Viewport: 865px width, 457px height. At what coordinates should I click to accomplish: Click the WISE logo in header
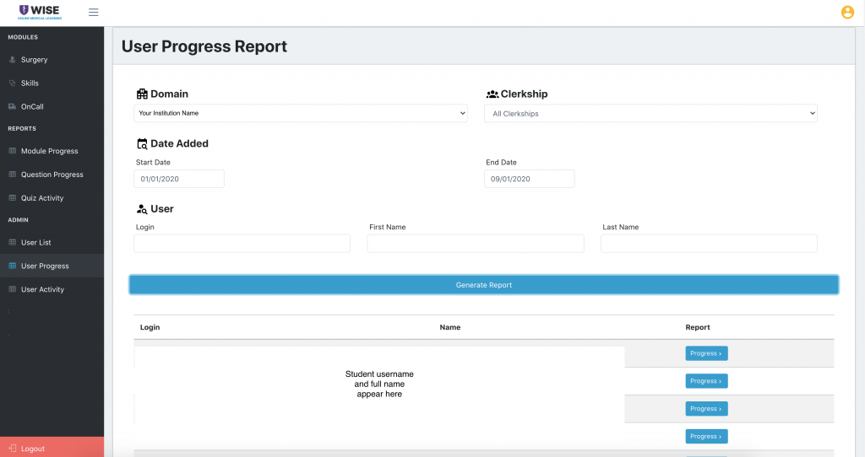coord(40,12)
